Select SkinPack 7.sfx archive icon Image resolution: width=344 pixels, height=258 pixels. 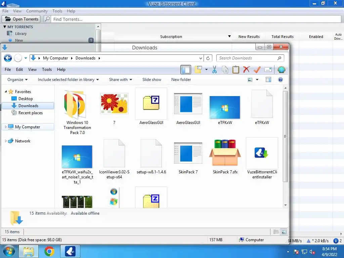[225, 157]
